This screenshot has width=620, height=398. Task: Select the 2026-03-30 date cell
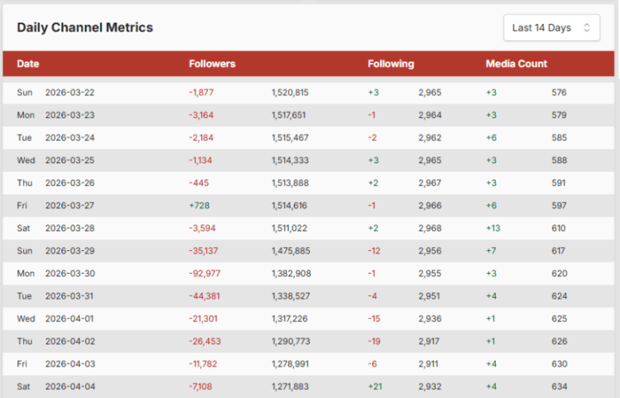[x=69, y=274]
